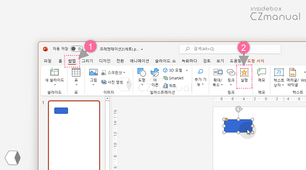Click the 3D 모델 button
306x170 pixels.
coord(173,70)
